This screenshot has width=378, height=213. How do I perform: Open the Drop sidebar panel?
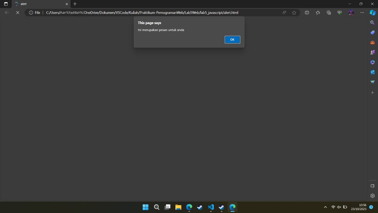(x=372, y=82)
